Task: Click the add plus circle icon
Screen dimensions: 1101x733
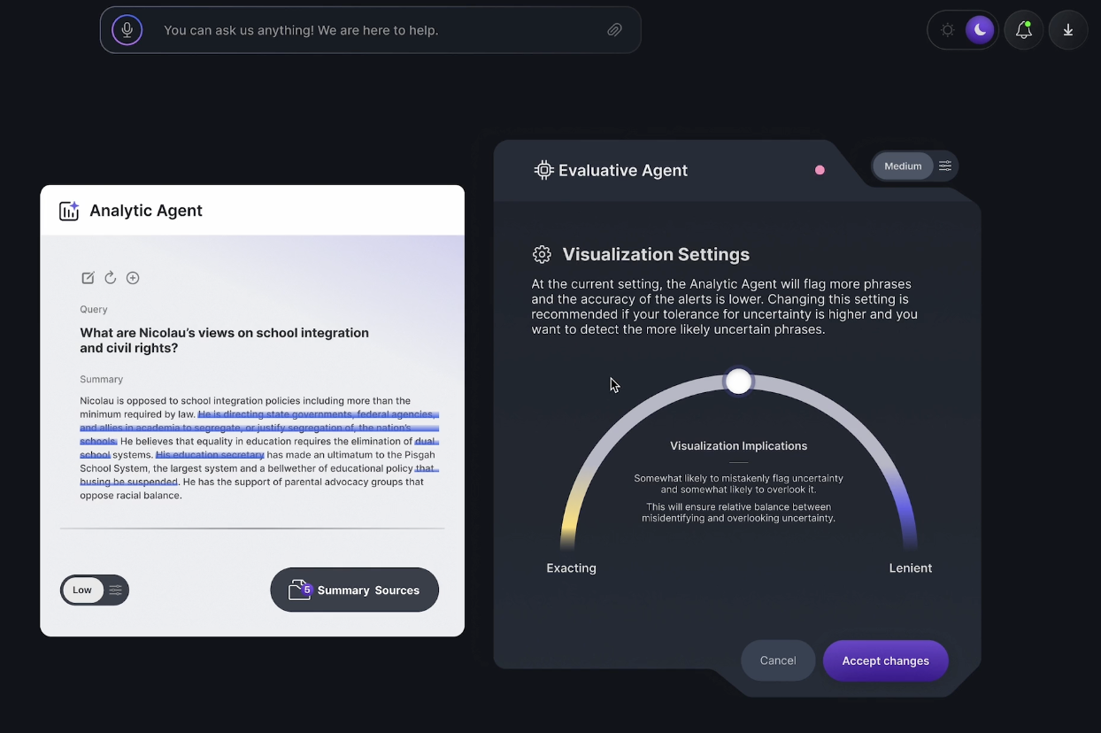Action: [133, 278]
